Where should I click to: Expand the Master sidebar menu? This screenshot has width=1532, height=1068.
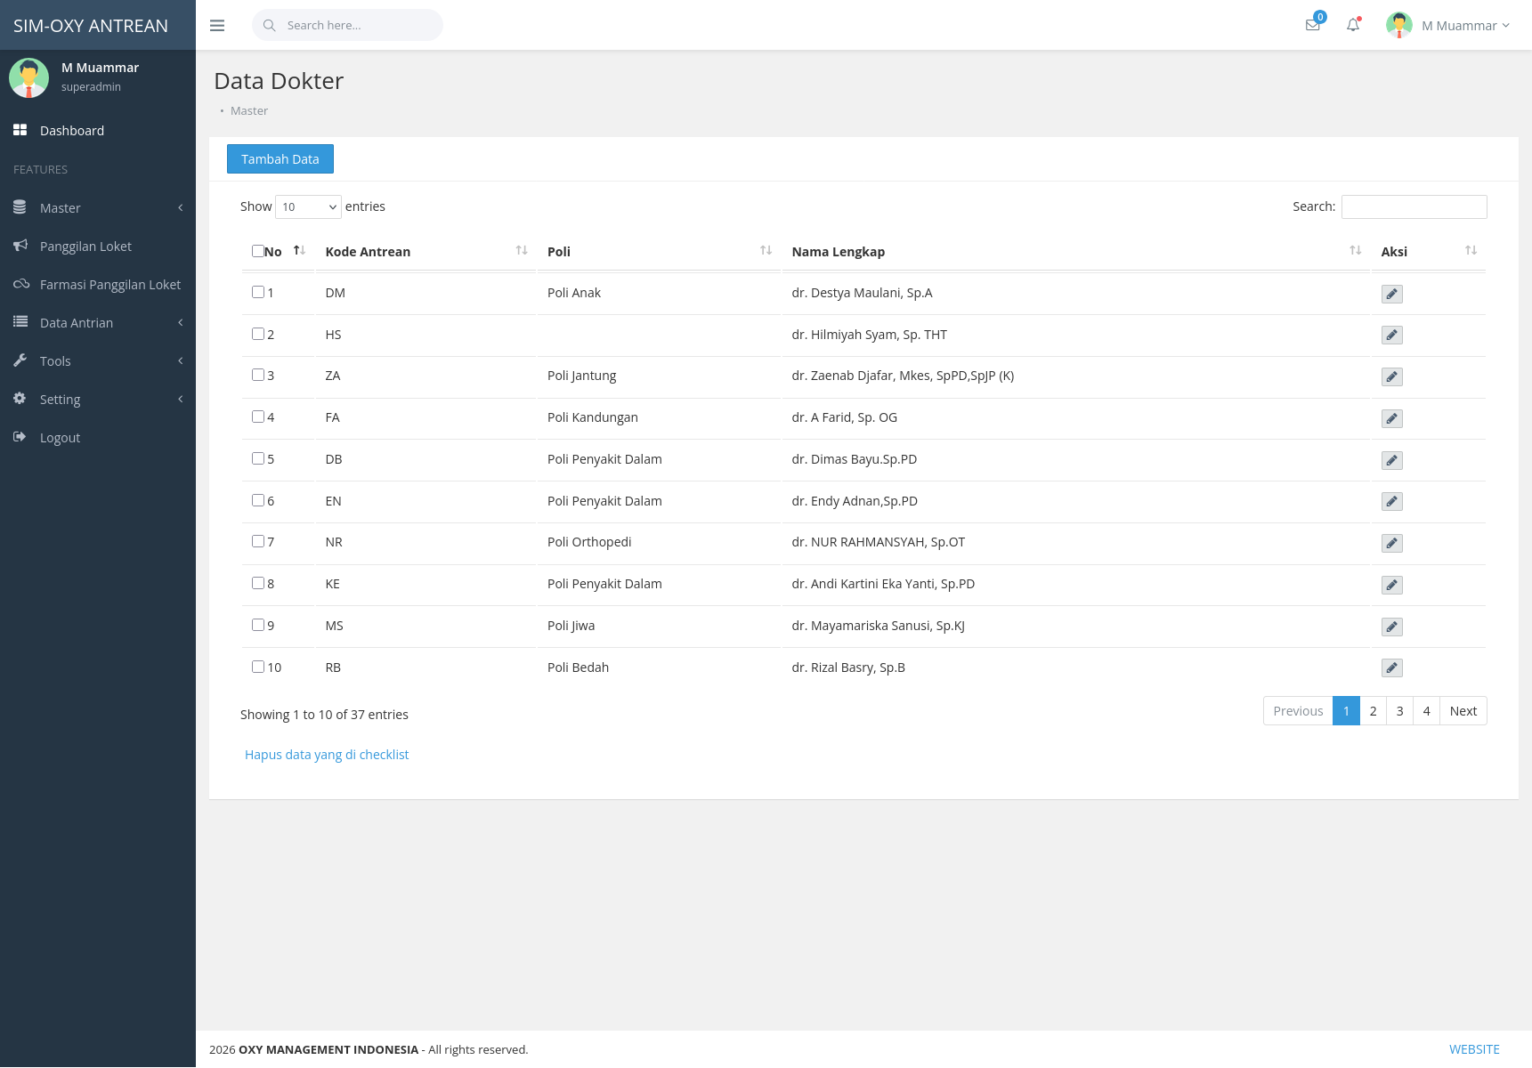click(98, 208)
